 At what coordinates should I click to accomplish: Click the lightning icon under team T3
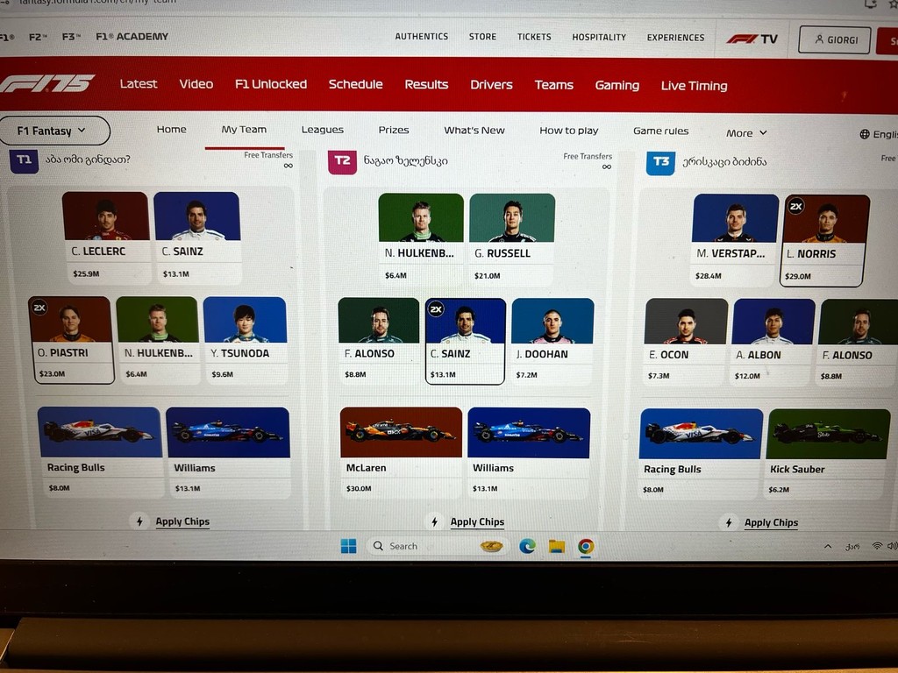tap(729, 522)
